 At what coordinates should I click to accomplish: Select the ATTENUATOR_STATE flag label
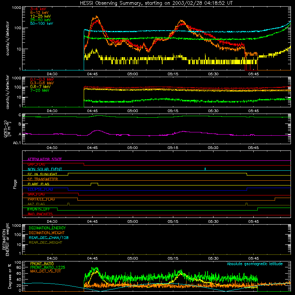pos(45,159)
